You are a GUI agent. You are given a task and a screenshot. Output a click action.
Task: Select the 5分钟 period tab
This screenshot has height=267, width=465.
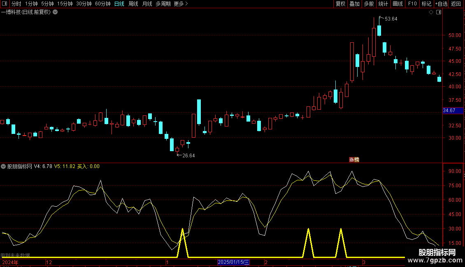tap(47, 4)
